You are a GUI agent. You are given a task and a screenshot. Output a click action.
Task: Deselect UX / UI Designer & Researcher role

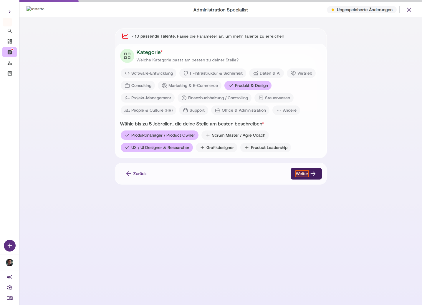(x=157, y=148)
